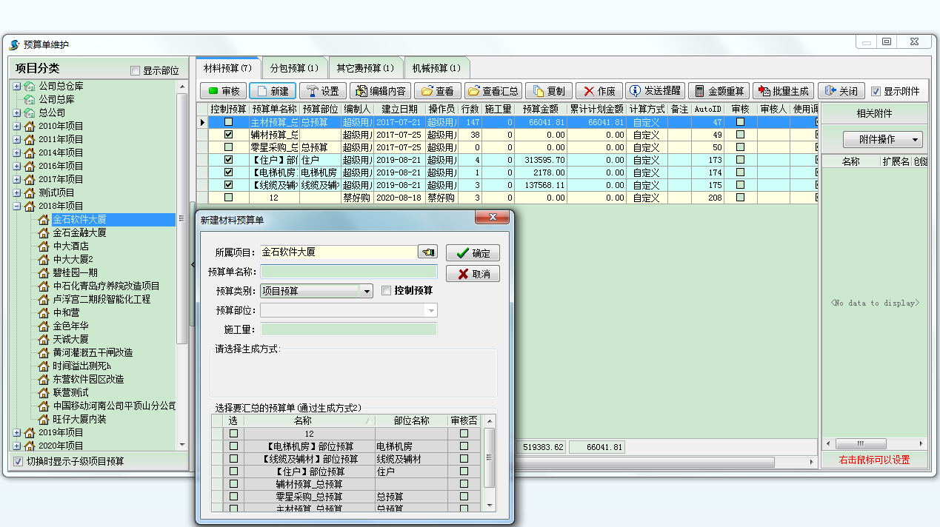The height and width of the screenshot is (527, 940).
Task: Open the 预算类别 dropdown list
Action: pyautogui.click(x=367, y=292)
